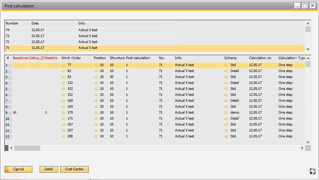Click the bottom-right resize window icon

point(312,171)
